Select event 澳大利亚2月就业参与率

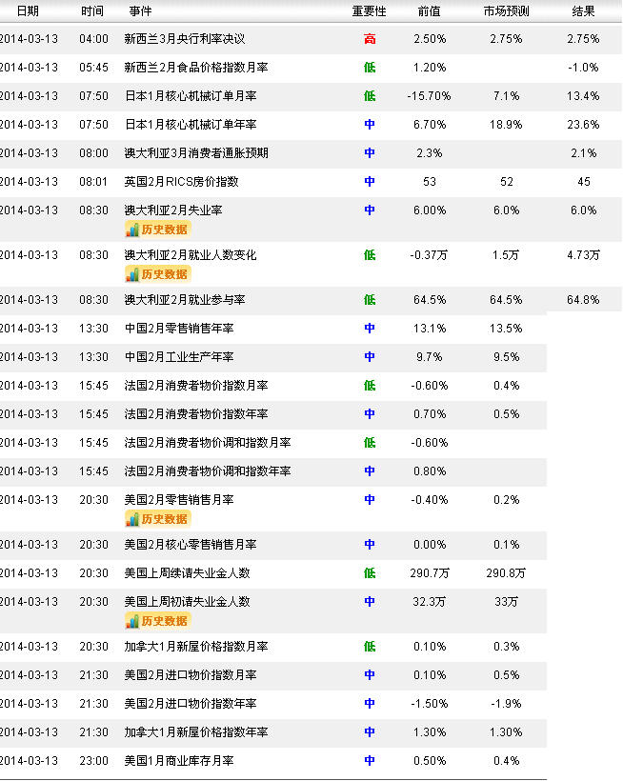click(185, 300)
